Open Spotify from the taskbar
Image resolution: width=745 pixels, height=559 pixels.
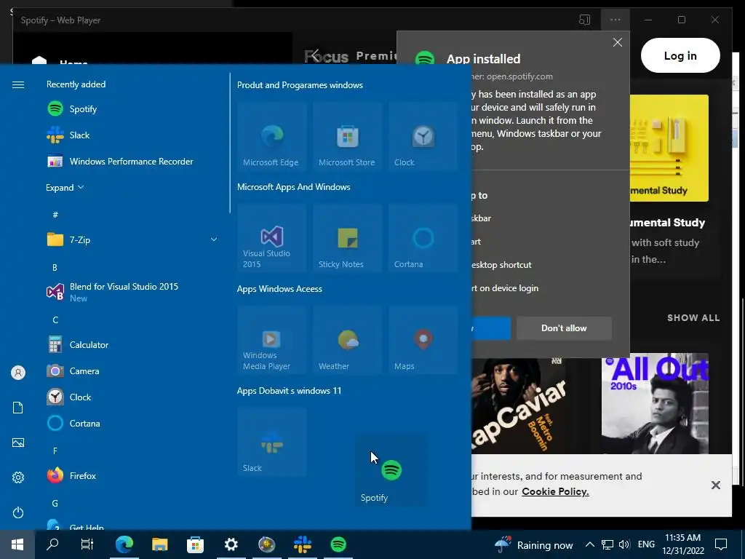[x=338, y=544]
